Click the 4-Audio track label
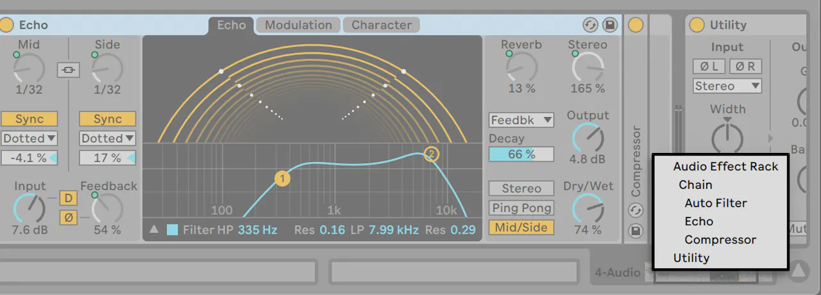821x295 pixels. (x=617, y=273)
